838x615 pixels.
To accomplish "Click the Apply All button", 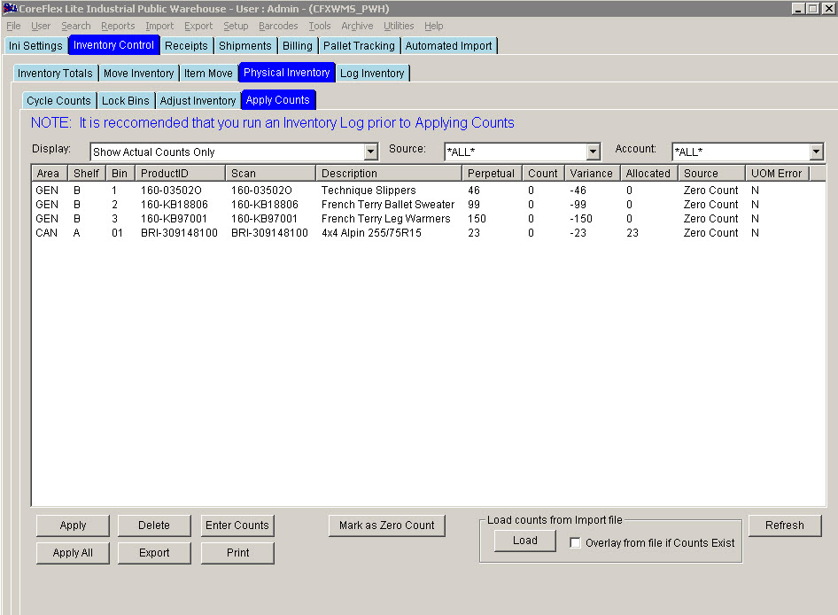I will click(x=73, y=553).
